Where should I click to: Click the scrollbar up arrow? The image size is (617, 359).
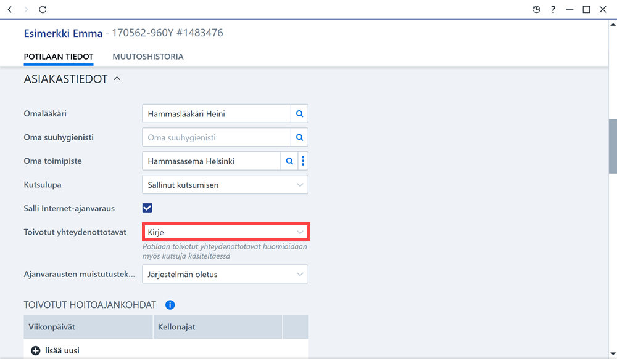[613, 25]
